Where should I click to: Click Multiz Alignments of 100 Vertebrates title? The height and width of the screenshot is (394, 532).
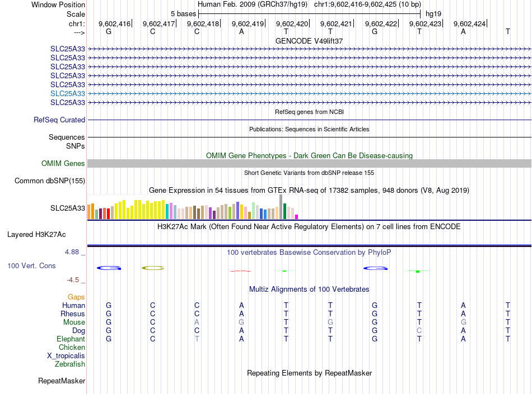click(x=309, y=289)
